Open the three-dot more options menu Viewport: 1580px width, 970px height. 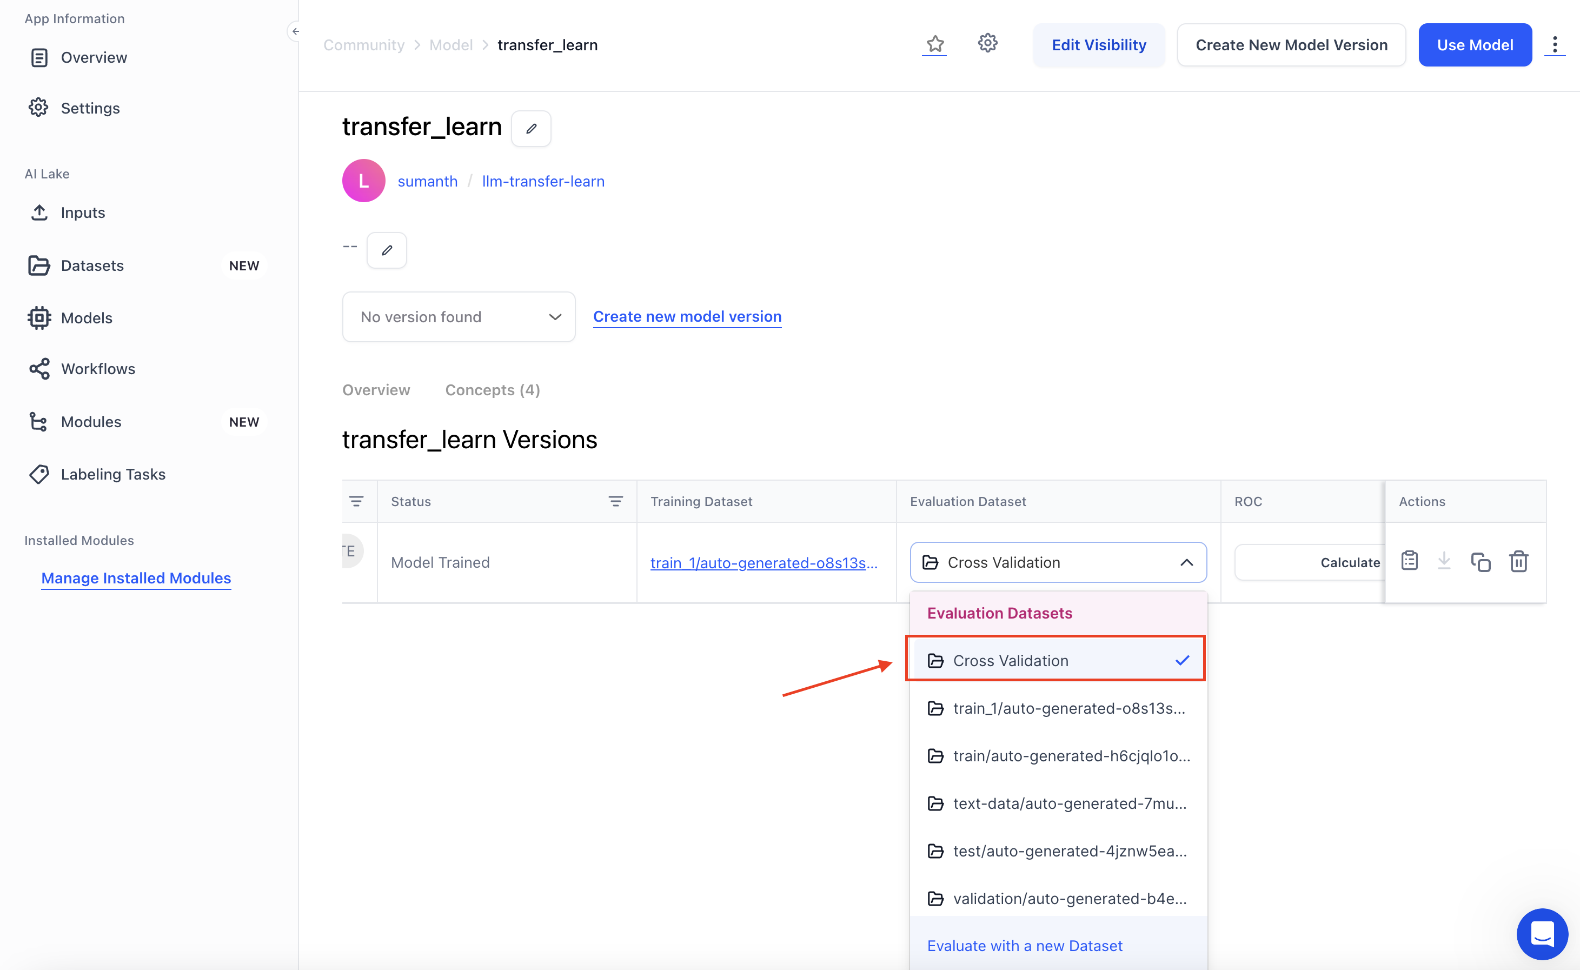(x=1555, y=45)
